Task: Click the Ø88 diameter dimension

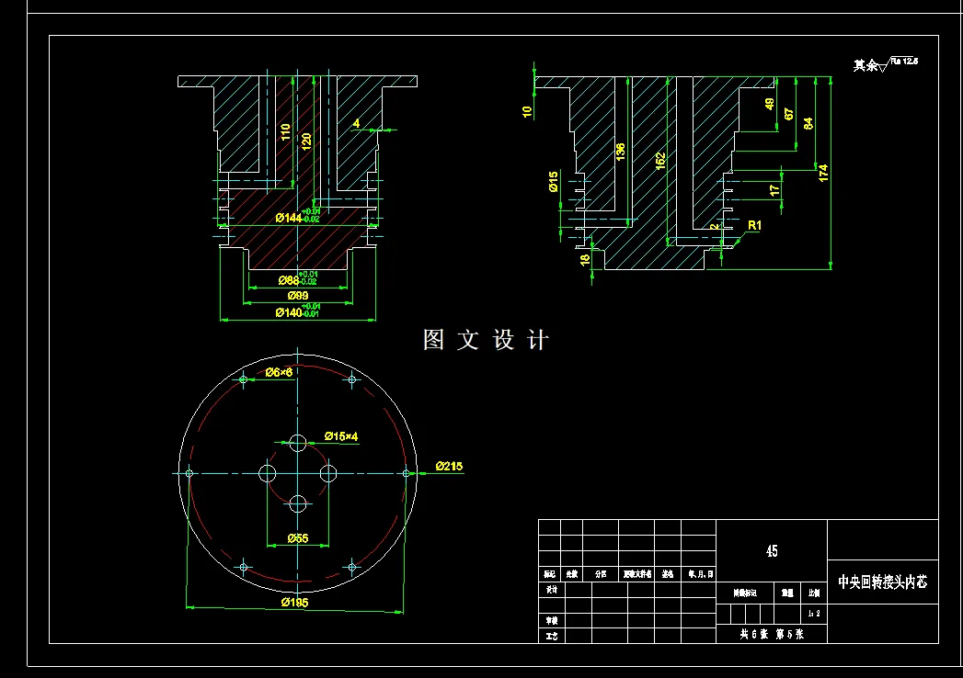Action: 289,280
